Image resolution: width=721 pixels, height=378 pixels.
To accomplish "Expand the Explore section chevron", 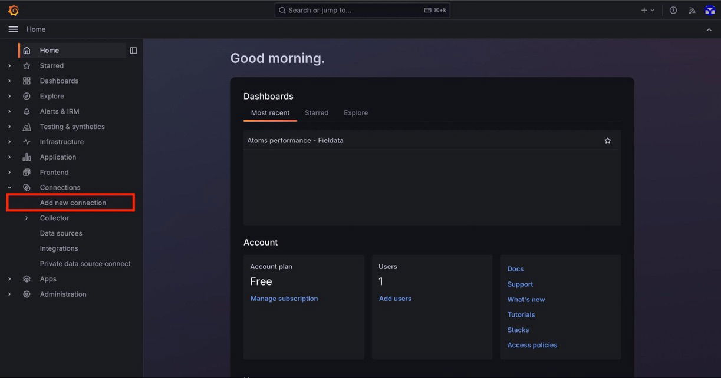I will [9, 97].
